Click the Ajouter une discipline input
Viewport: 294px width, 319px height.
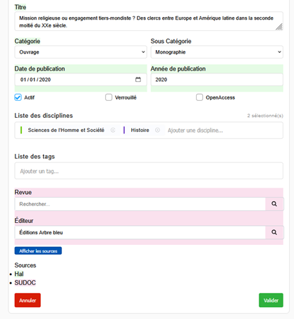[x=223, y=131]
